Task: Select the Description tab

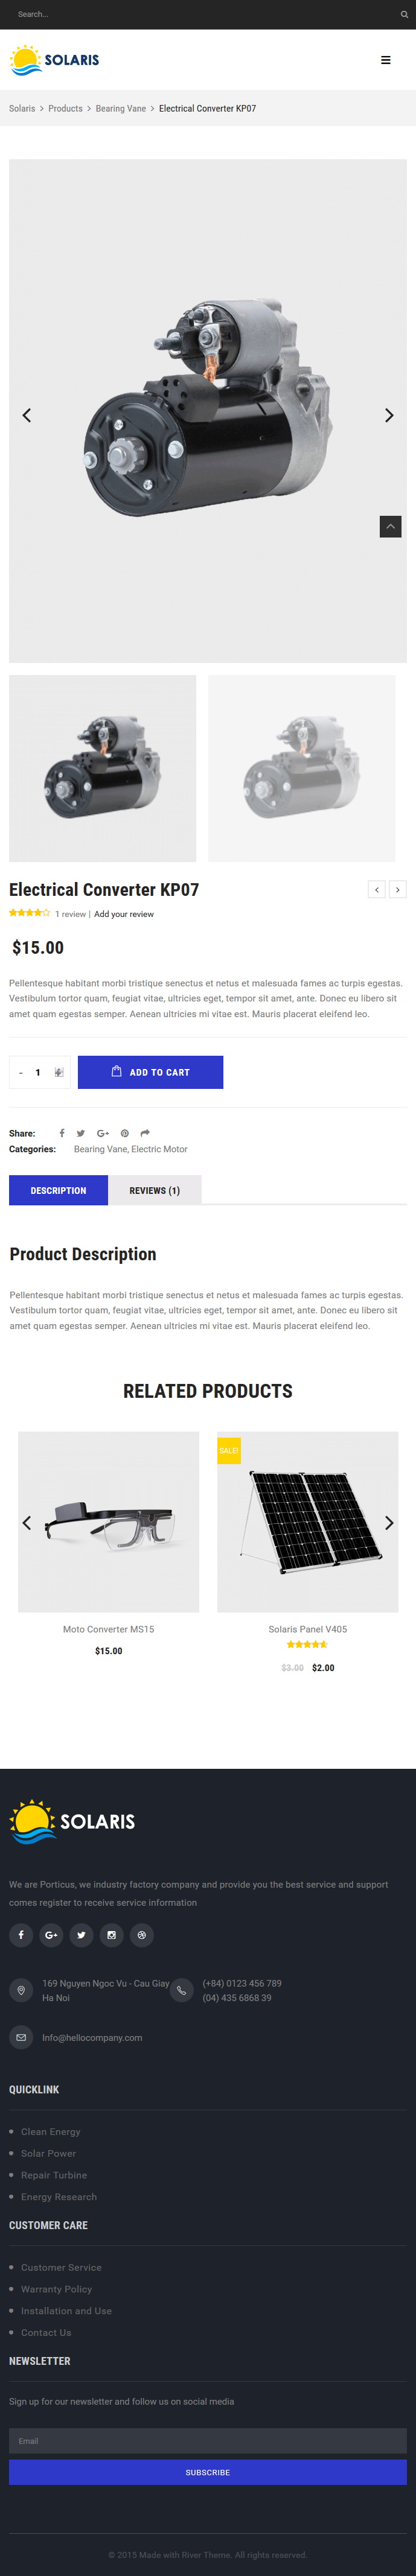Action: 58,1190
